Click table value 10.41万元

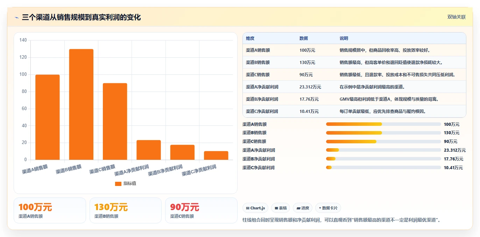(x=309, y=112)
